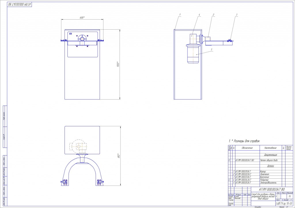Click the 850* dimension value
This screenshot has width=295, height=208.
point(119,156)
